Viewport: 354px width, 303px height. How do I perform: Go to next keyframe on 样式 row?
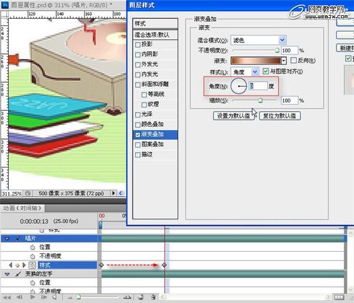(x=23, y=265)
